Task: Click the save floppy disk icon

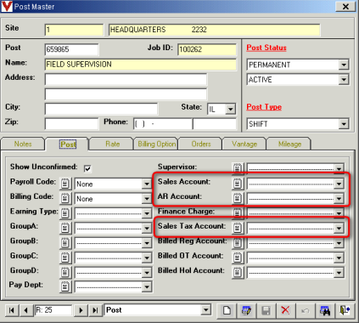Action: pos(266,310)
